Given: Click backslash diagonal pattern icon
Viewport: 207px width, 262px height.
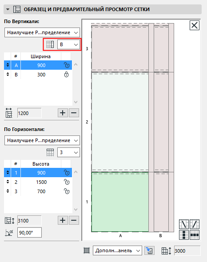Looking at the screenshot, I should 184,224.
